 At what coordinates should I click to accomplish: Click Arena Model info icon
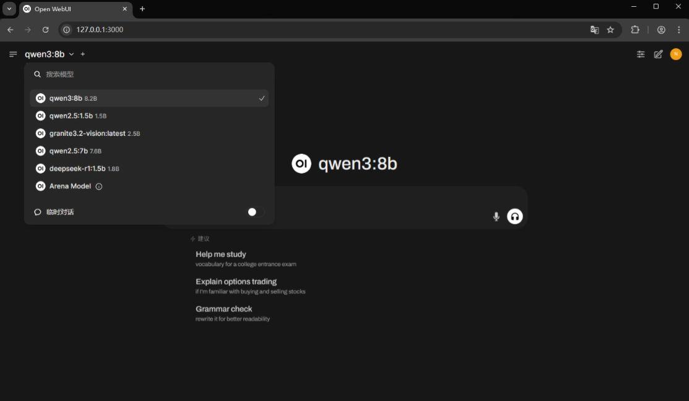pyautogui.click(x=99, y=187)
